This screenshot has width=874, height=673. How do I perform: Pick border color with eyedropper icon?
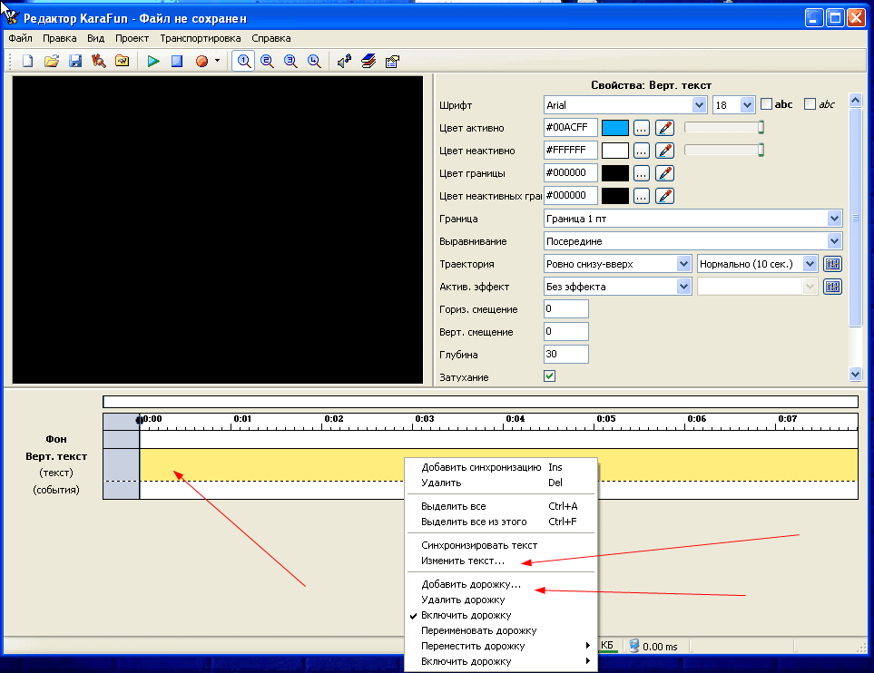pos(664,173)
